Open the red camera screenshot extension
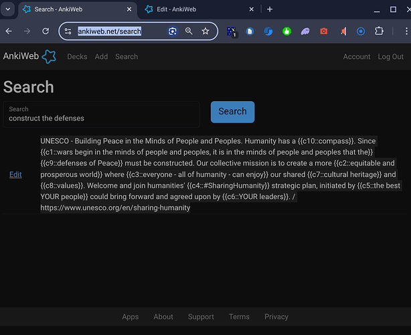 (x=324, y=31)
